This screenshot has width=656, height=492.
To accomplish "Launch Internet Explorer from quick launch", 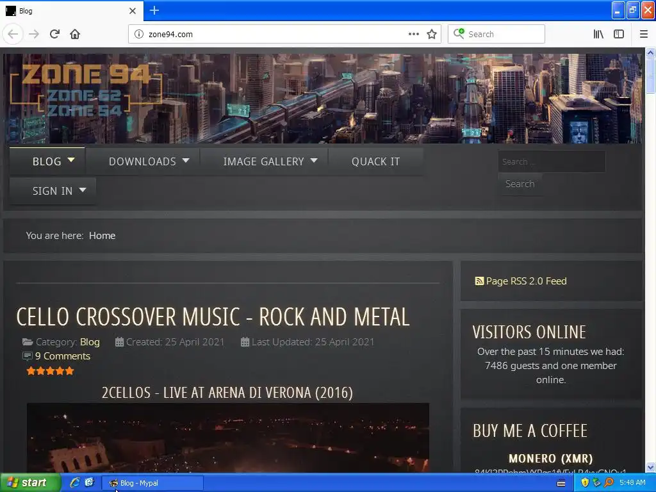I will pos(75,483).
